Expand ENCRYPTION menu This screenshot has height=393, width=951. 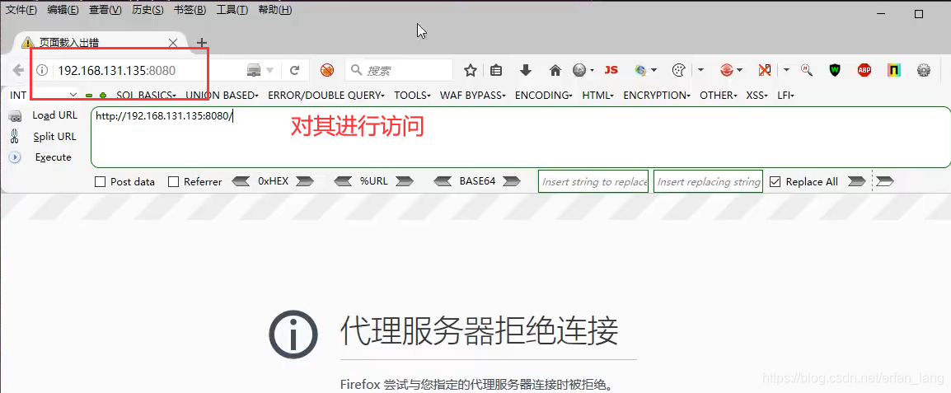tap(657, 96)
